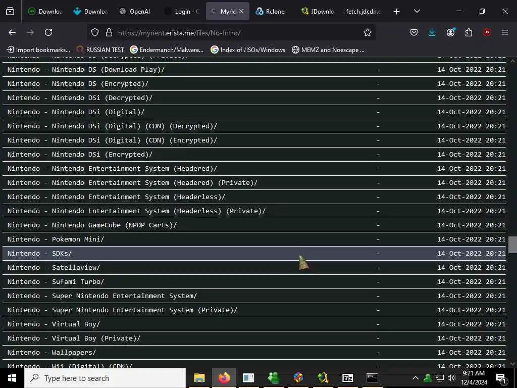Open network status tray icon
517x388 pixels.
(440, 378)
